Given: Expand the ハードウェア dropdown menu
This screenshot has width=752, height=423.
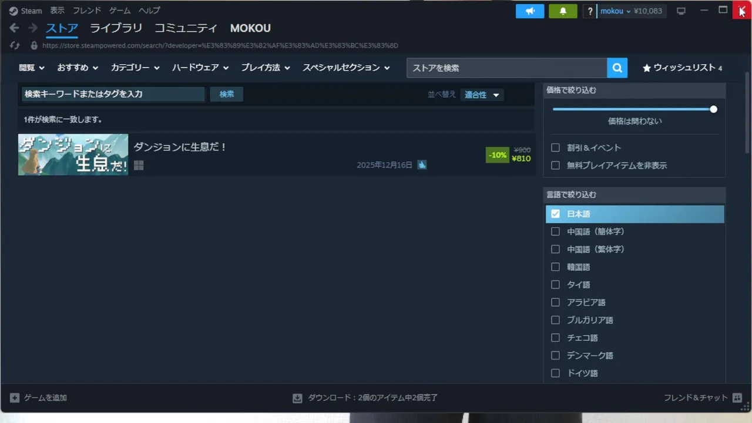Looking at the screenshot, I should point(200,68).
